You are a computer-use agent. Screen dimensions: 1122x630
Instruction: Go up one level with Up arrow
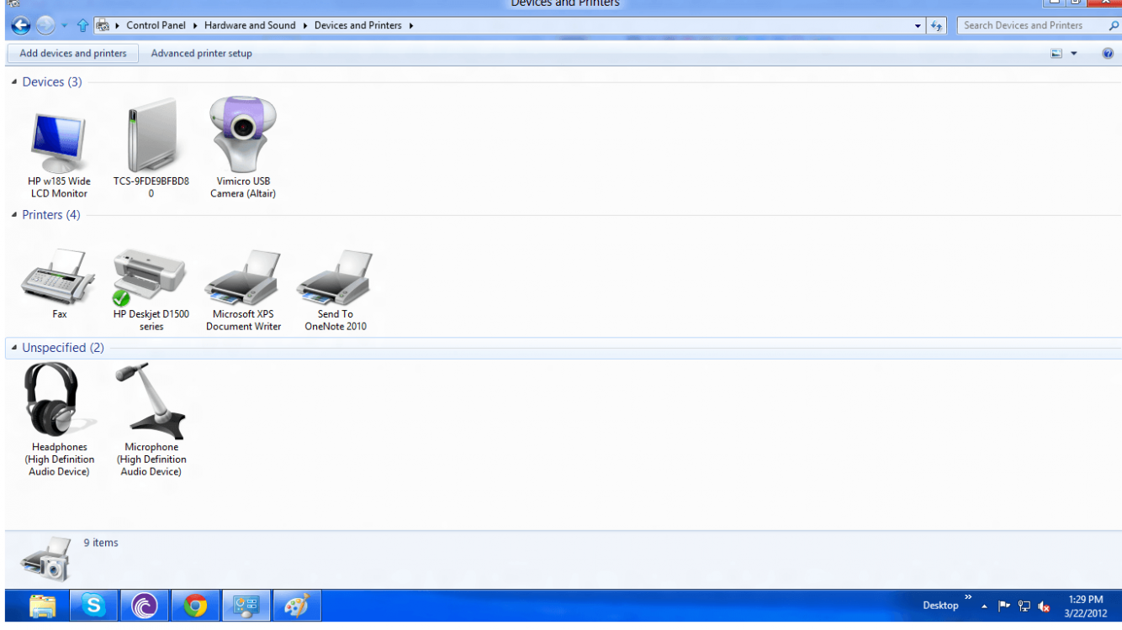[82, 26]
